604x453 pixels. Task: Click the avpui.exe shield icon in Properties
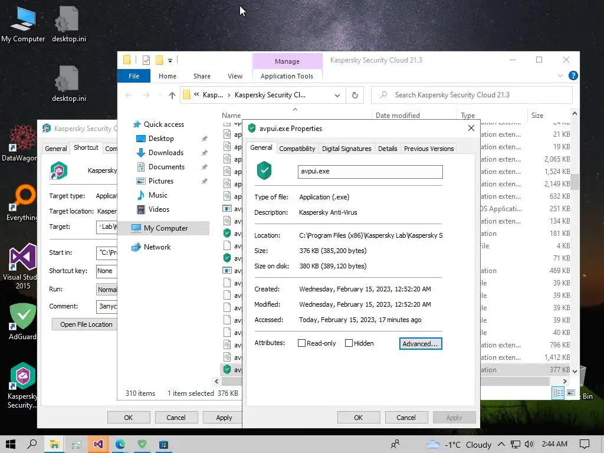(x=264, y=170)
